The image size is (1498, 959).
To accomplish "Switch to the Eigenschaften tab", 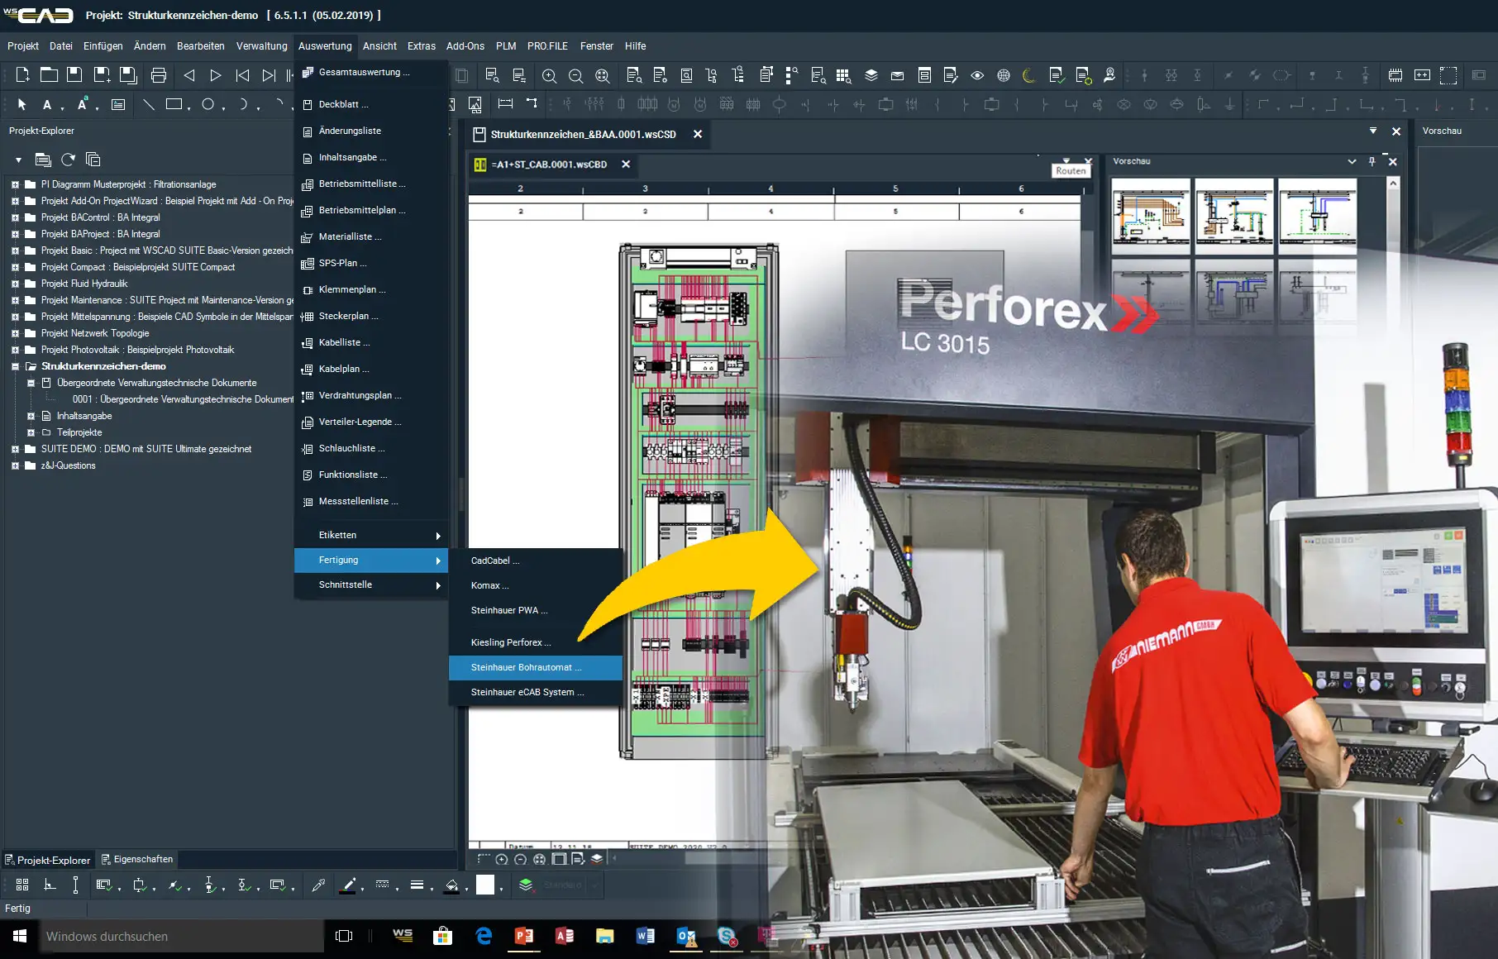I will pos(136,860).
